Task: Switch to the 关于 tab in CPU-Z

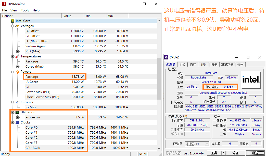Action: pos(240,65)
